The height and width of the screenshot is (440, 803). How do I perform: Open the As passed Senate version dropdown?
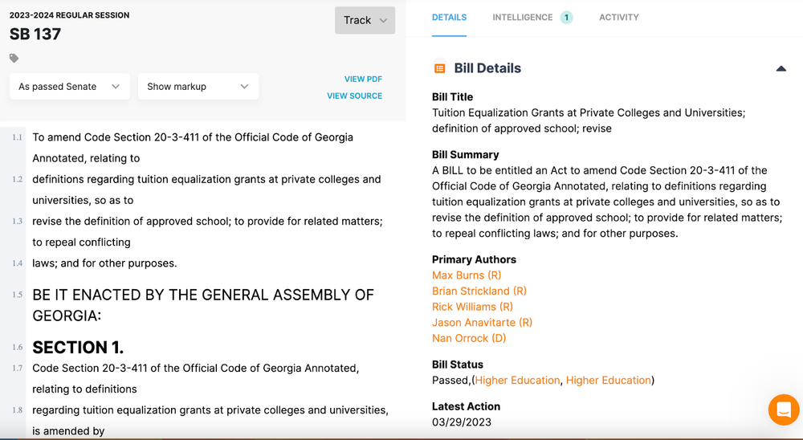[69, 87]
